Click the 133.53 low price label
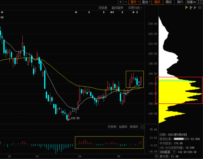 pos(75,118)
